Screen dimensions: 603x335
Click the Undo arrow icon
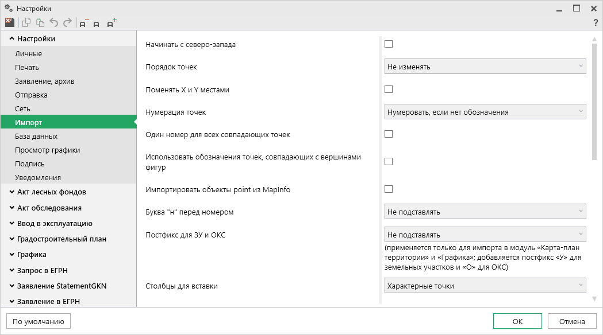pyautogui.click(x=54, y=23)
